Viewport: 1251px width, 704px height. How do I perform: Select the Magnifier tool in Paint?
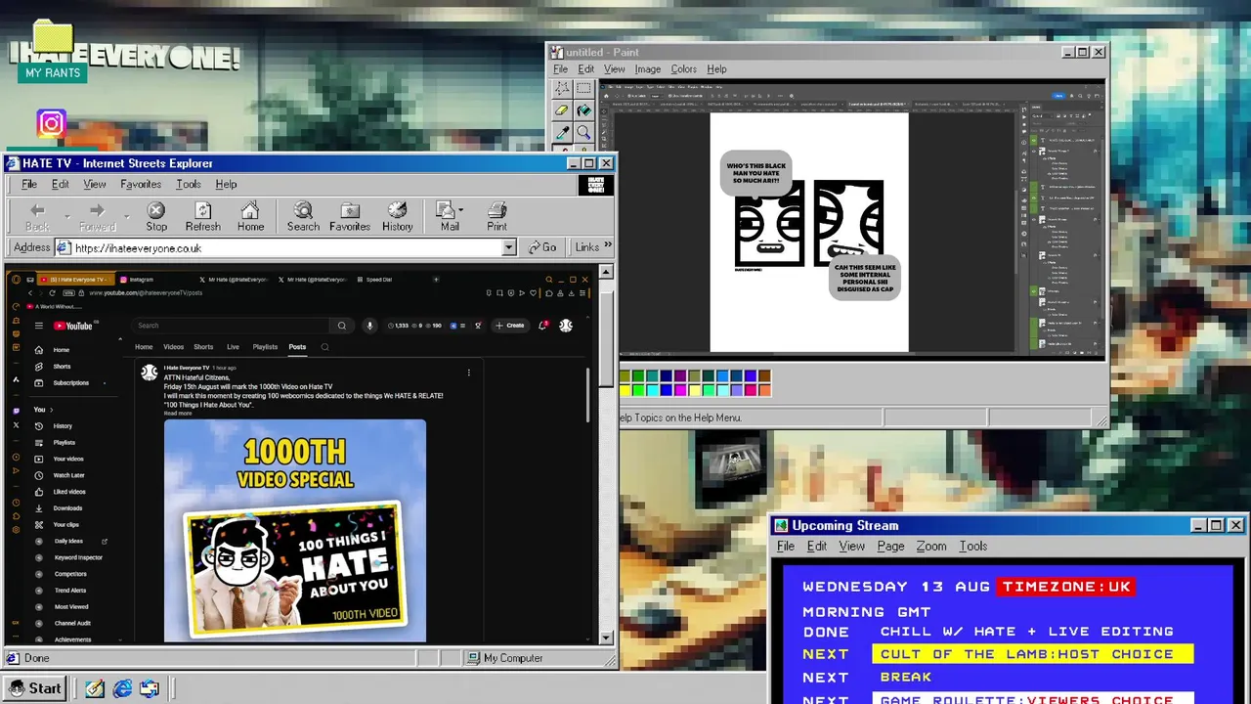pyautogui.click(x=583, y=133)
